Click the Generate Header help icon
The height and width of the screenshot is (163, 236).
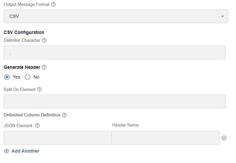(x=44, y=67)
